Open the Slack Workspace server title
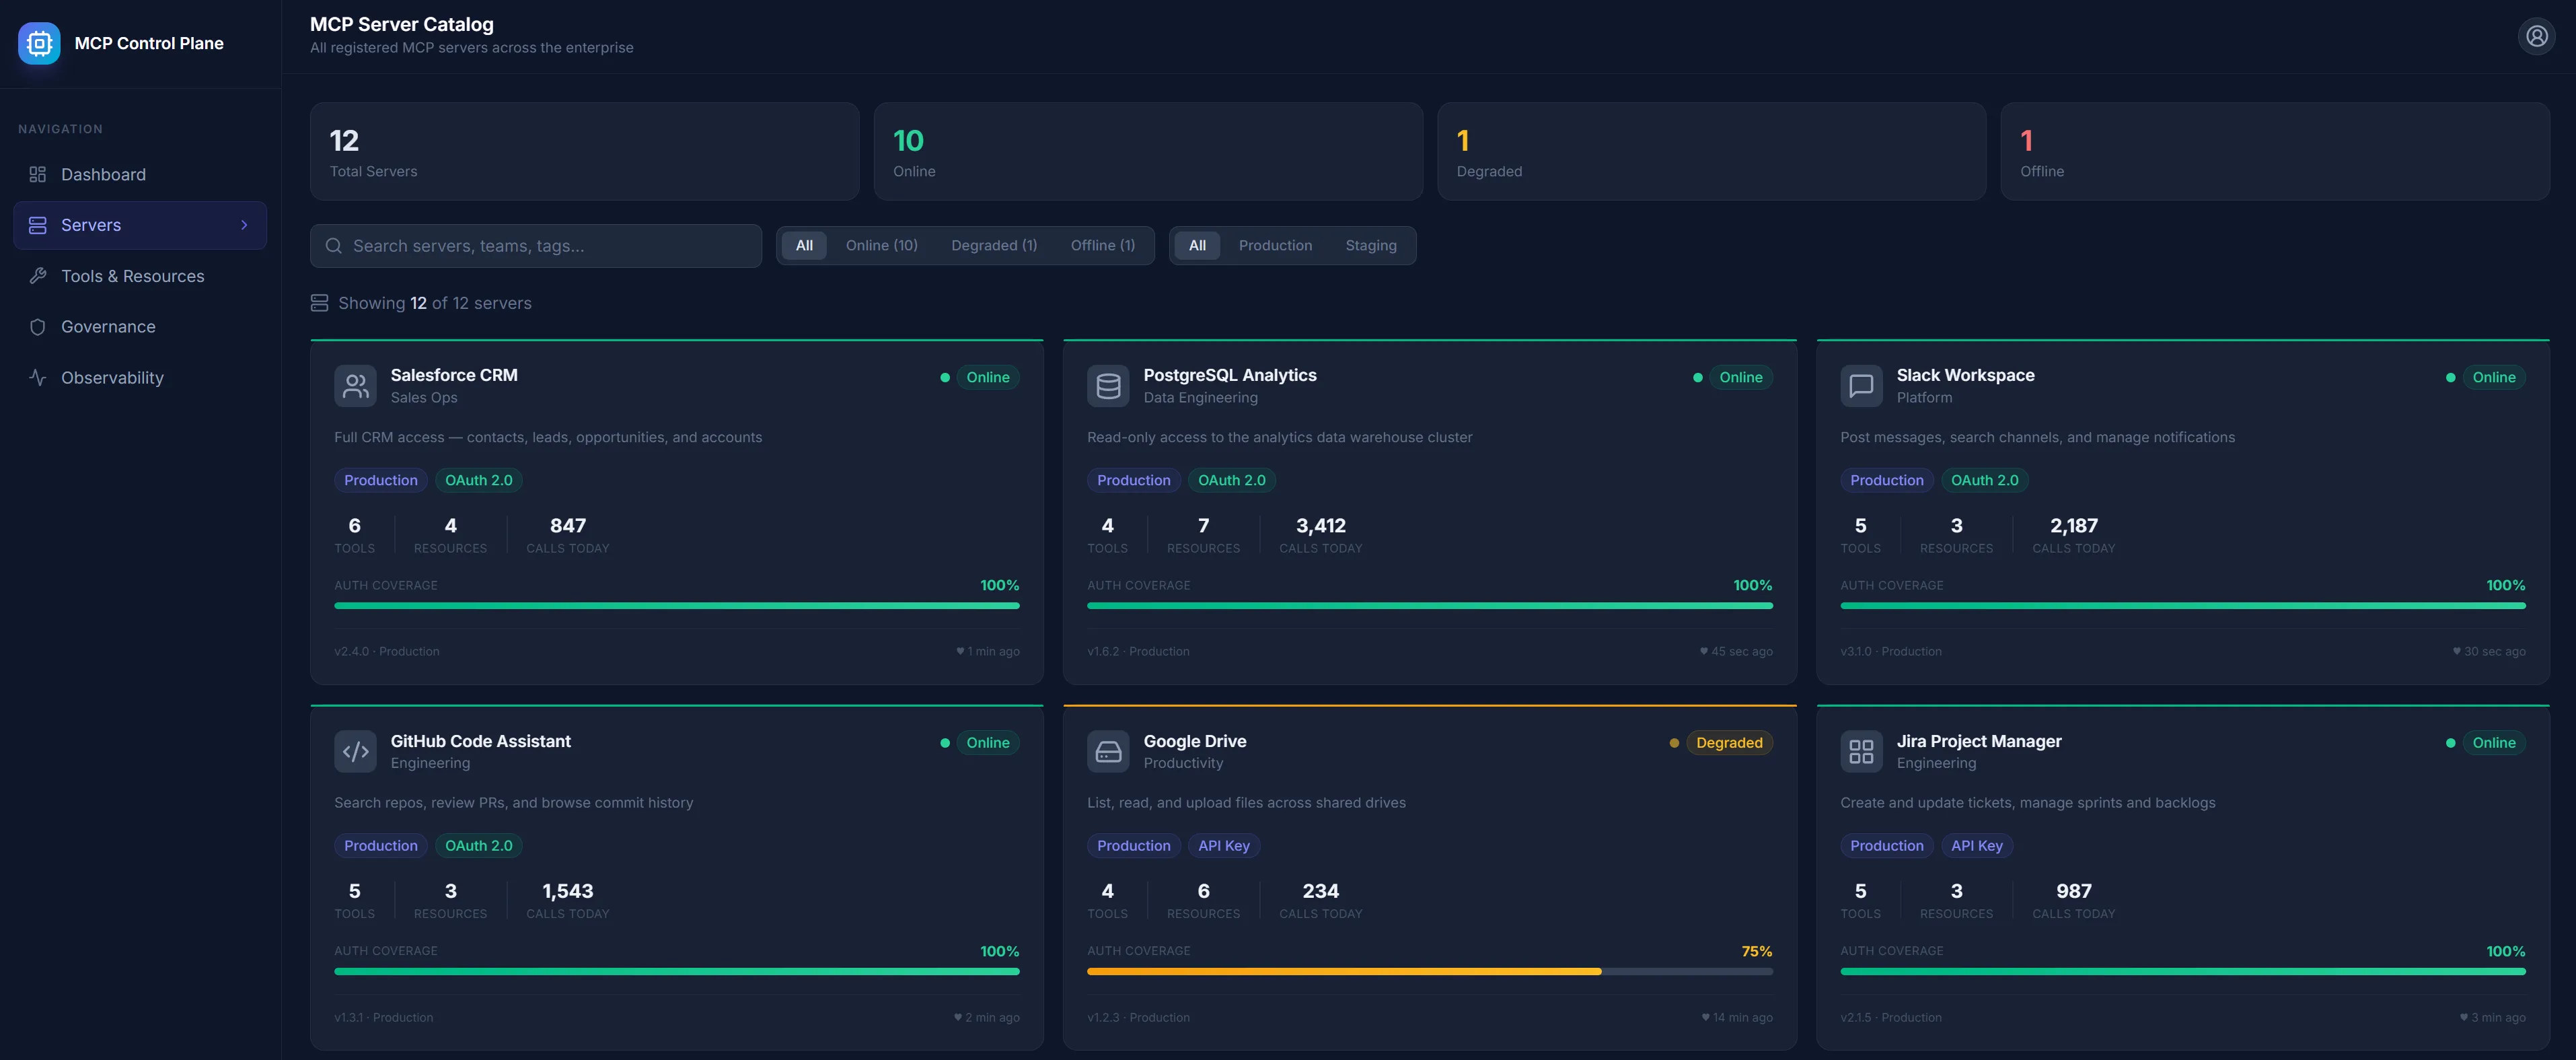Screen dimensions: 2576x1060 (x=1965, y=375)
